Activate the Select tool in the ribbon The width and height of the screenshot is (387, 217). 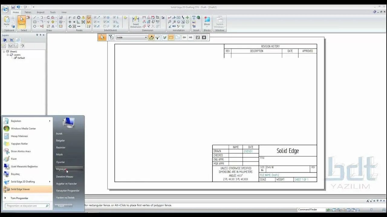(21, 22)
